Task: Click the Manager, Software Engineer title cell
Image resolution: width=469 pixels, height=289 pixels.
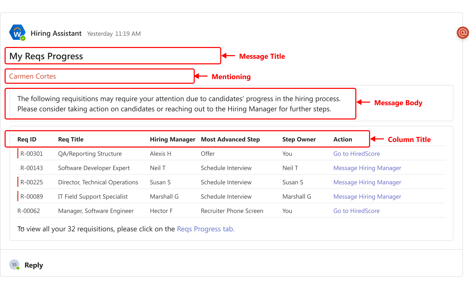Action: pos(96,211)
